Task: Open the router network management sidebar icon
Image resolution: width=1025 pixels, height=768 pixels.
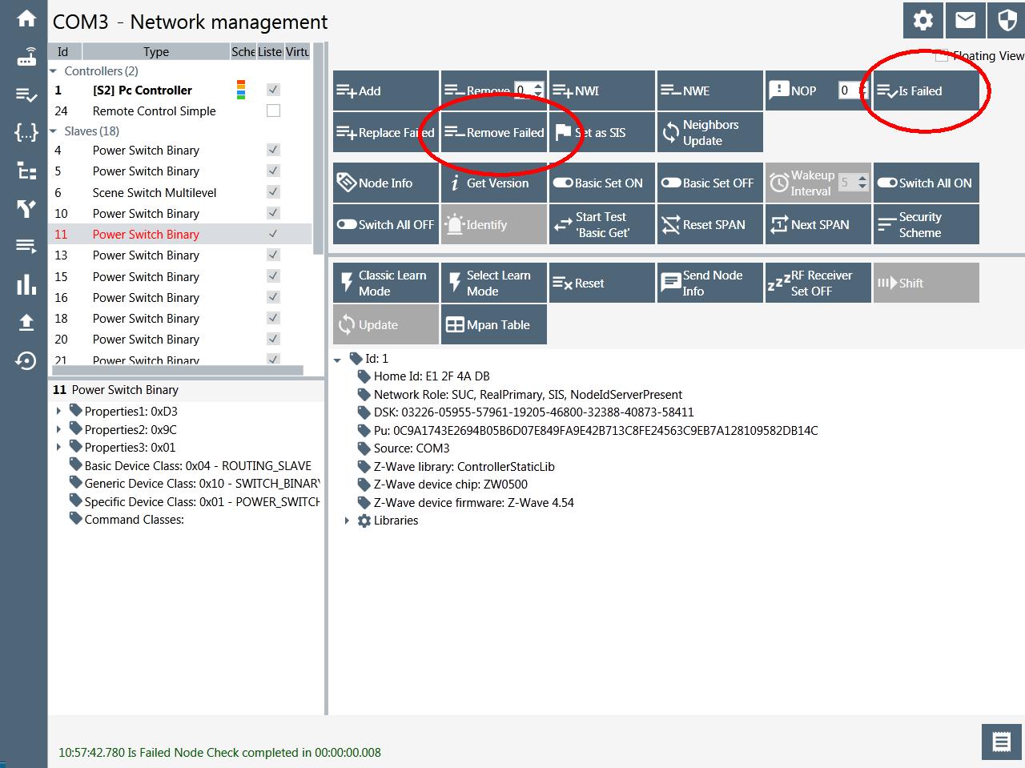Action: (x=26, y=58)
